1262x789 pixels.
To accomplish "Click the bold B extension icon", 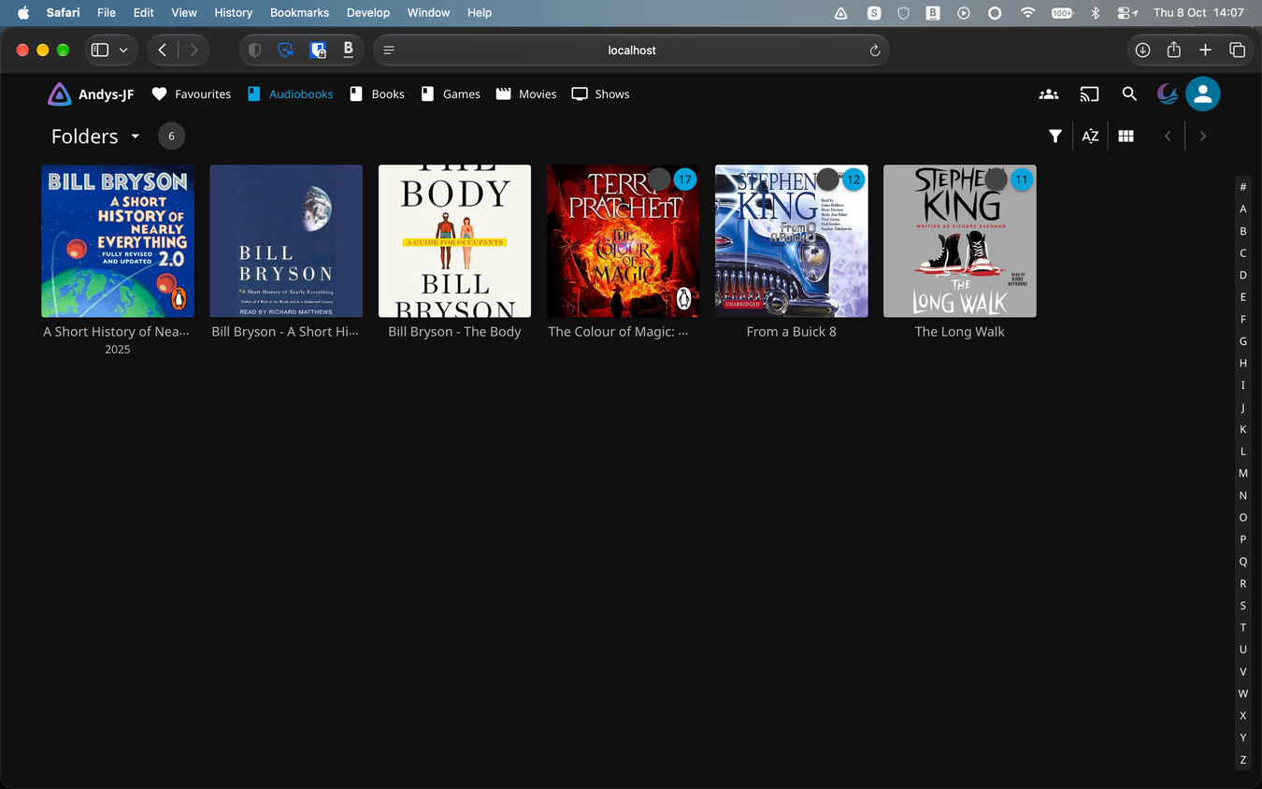I will [x=349, y=50].
